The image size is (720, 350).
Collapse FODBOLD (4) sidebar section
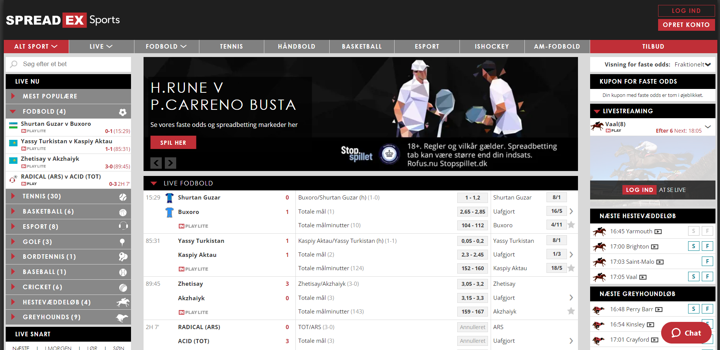[x=68, y=112]
